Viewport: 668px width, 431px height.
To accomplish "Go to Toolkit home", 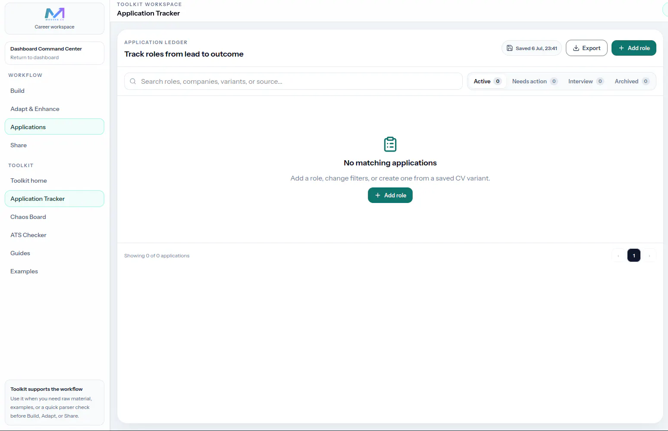I will pyautogui.click(x=54, y=181).
